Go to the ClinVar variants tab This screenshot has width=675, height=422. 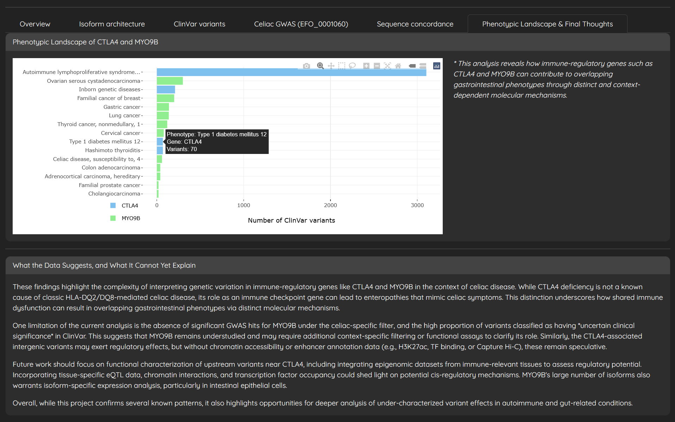[x=199, y=24]
